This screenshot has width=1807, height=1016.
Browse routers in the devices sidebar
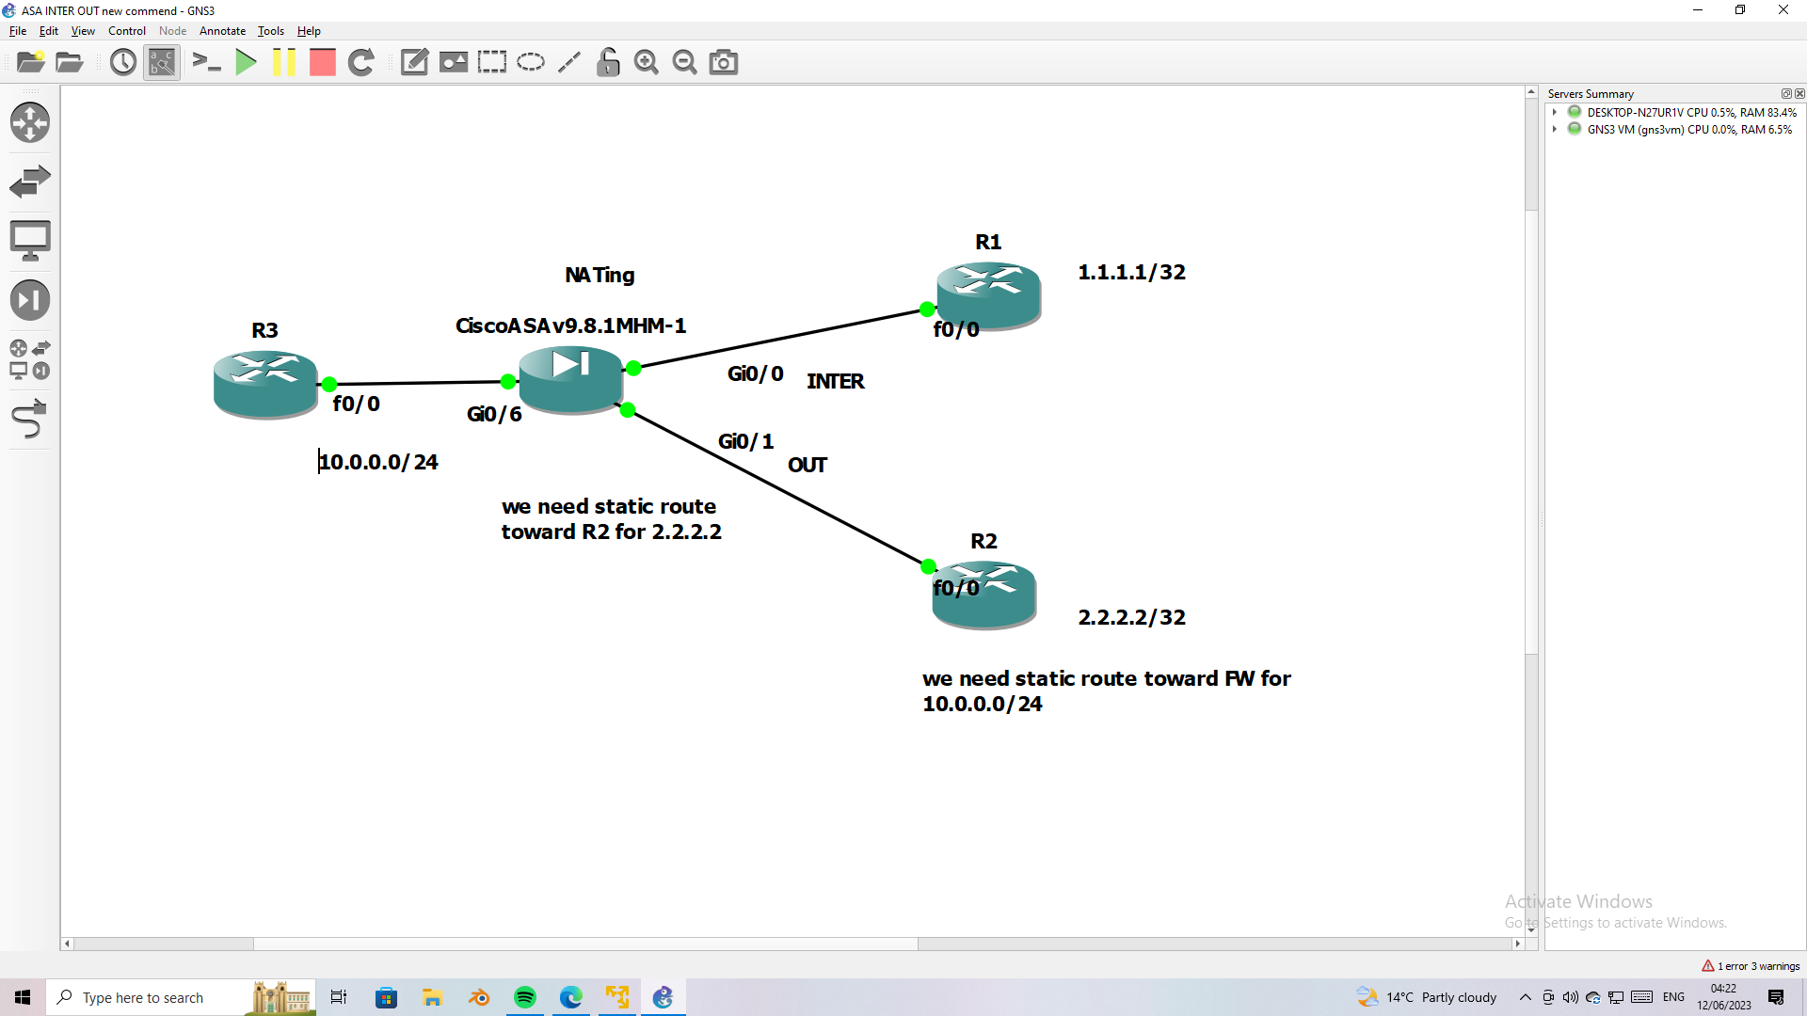[30, 122]
